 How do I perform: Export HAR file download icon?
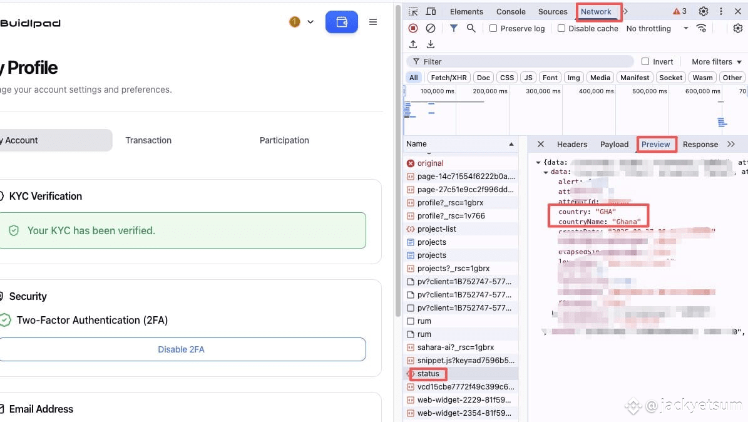tap(430, 44)
